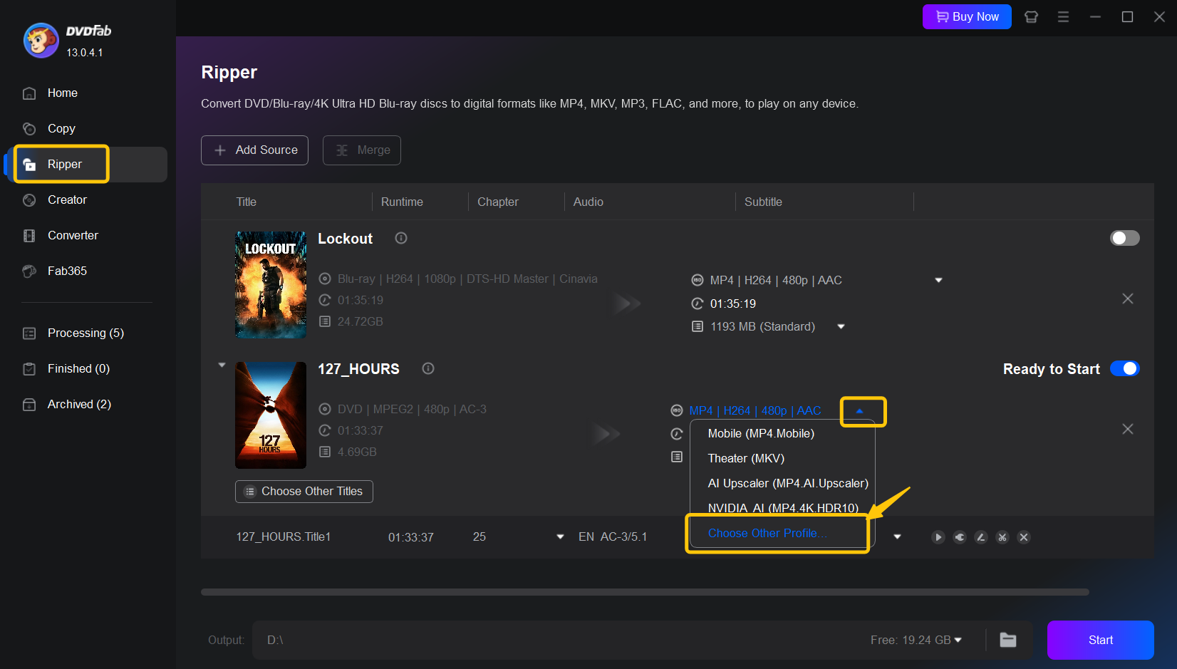Click the Lockout poster thumbnail
1177x669 pixels.
tap(271, 285)
